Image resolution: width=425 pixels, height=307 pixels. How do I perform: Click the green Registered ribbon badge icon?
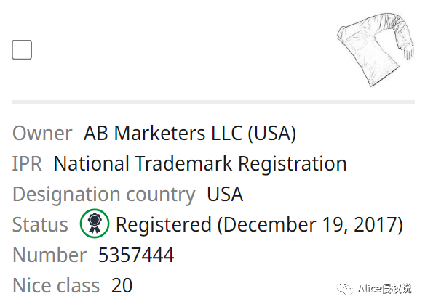[95, 224]
